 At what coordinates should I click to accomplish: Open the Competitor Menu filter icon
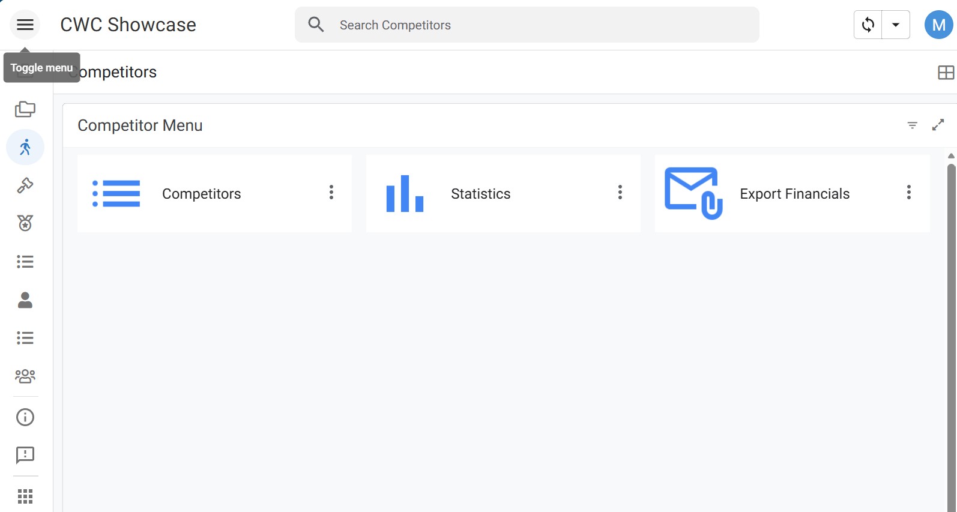point(912,125)
